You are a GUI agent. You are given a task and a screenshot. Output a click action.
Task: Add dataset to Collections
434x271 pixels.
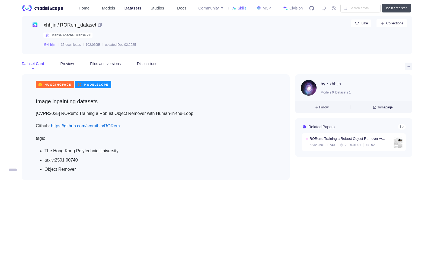click(x=392, y=23)
